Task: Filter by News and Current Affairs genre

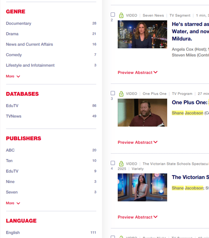Action: click(29, 44)
